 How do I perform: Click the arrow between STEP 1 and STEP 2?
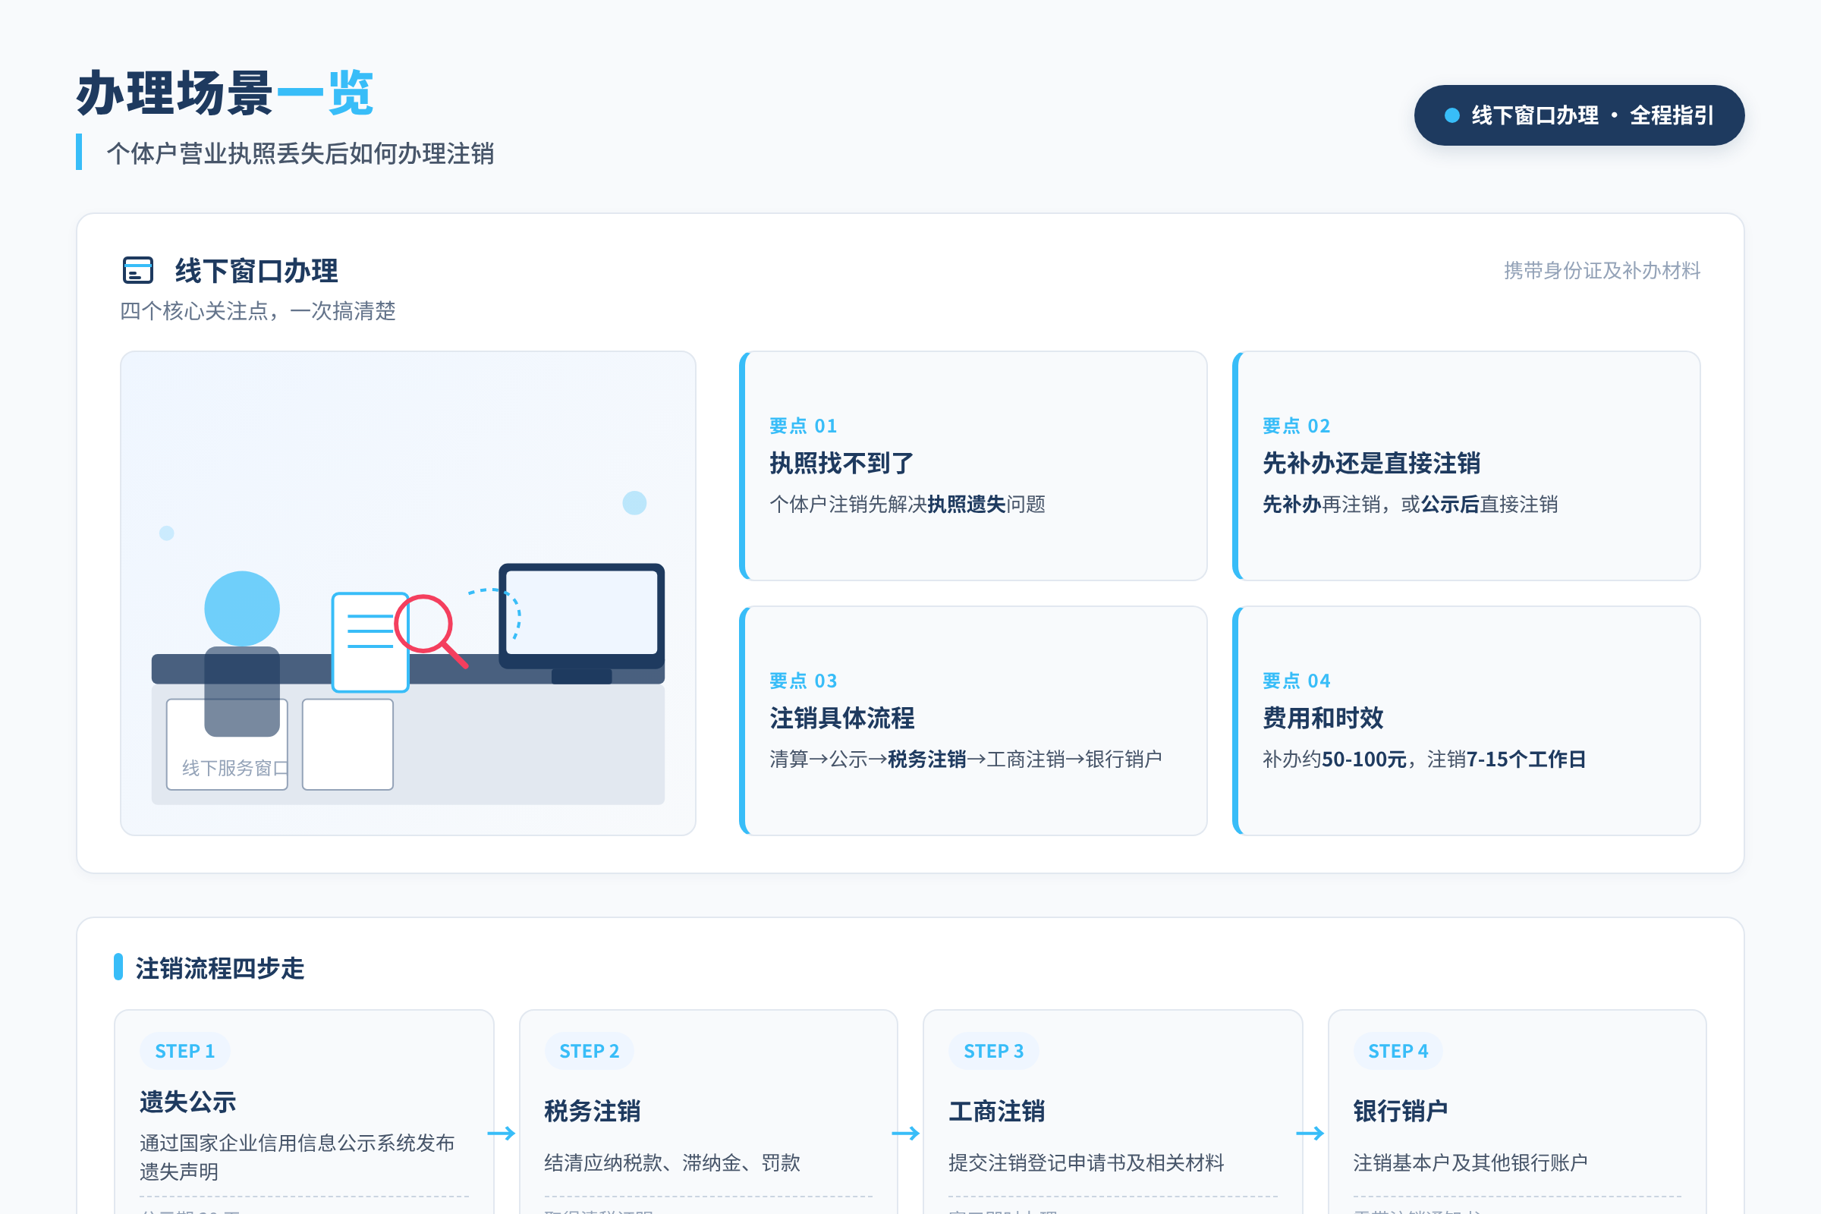502,1134
